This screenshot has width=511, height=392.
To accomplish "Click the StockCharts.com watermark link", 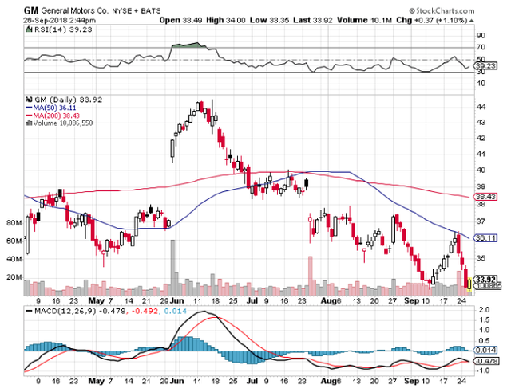I will (442, 10).
